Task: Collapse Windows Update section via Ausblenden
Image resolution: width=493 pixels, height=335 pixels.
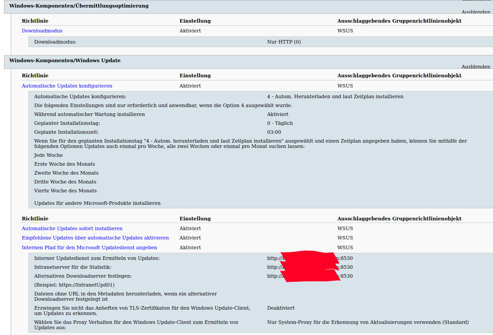Action: point(476,67)
